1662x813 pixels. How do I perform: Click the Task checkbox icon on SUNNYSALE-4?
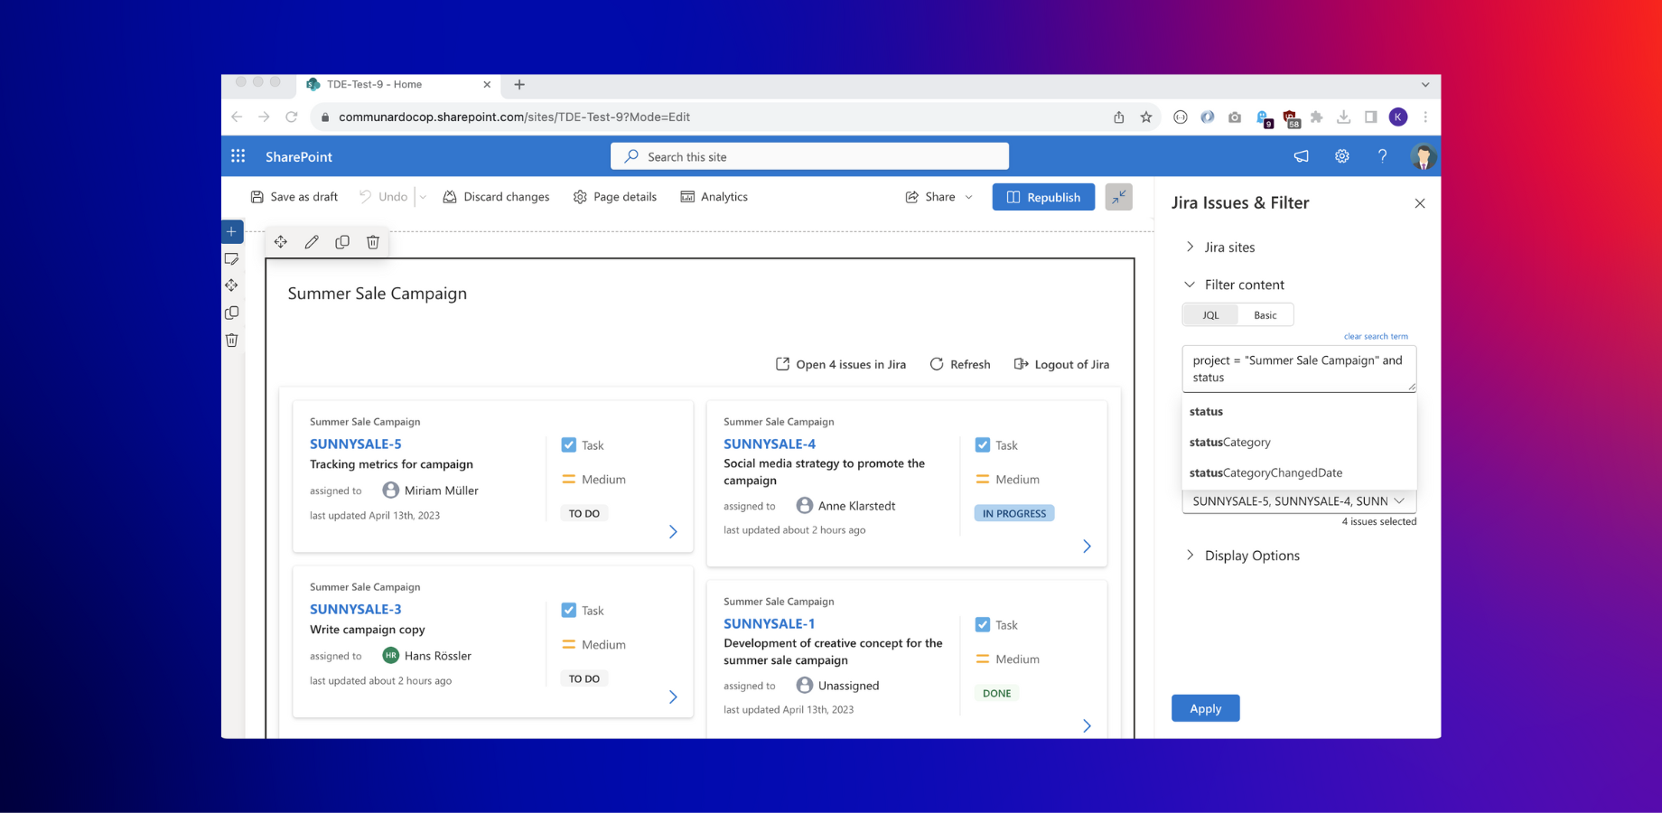click(983, 445)
